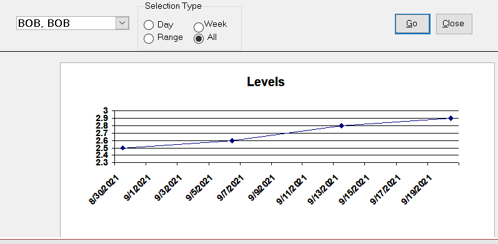498x244 pixels.
Task: Click the 9/9/2021 axis label
Action: [x=262, y=188]
